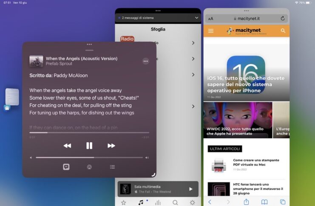Open multitasking dots on music player window
This screenshot has width=315, height=206.
[x=89, y=44]
